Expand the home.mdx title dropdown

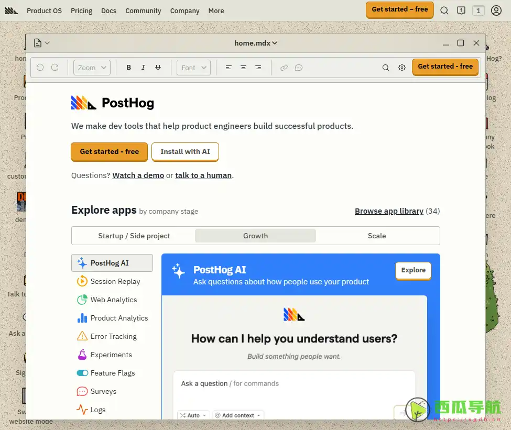[x=256, y=43]
